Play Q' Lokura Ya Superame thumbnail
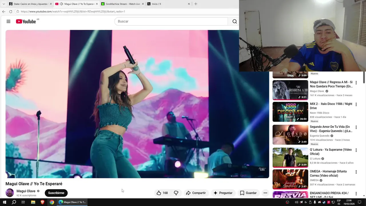This screenshot has width=366, height=206. (290, 158)
